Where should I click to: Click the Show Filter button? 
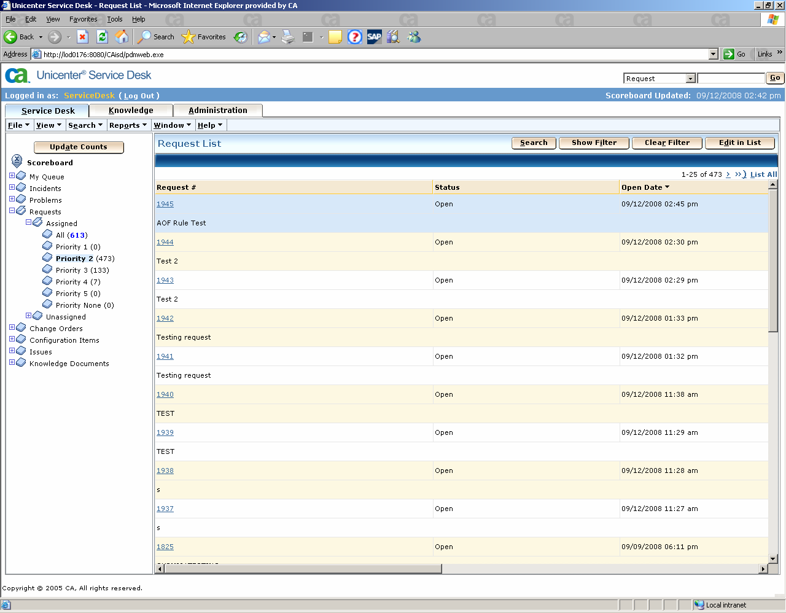tap(593, 143)
